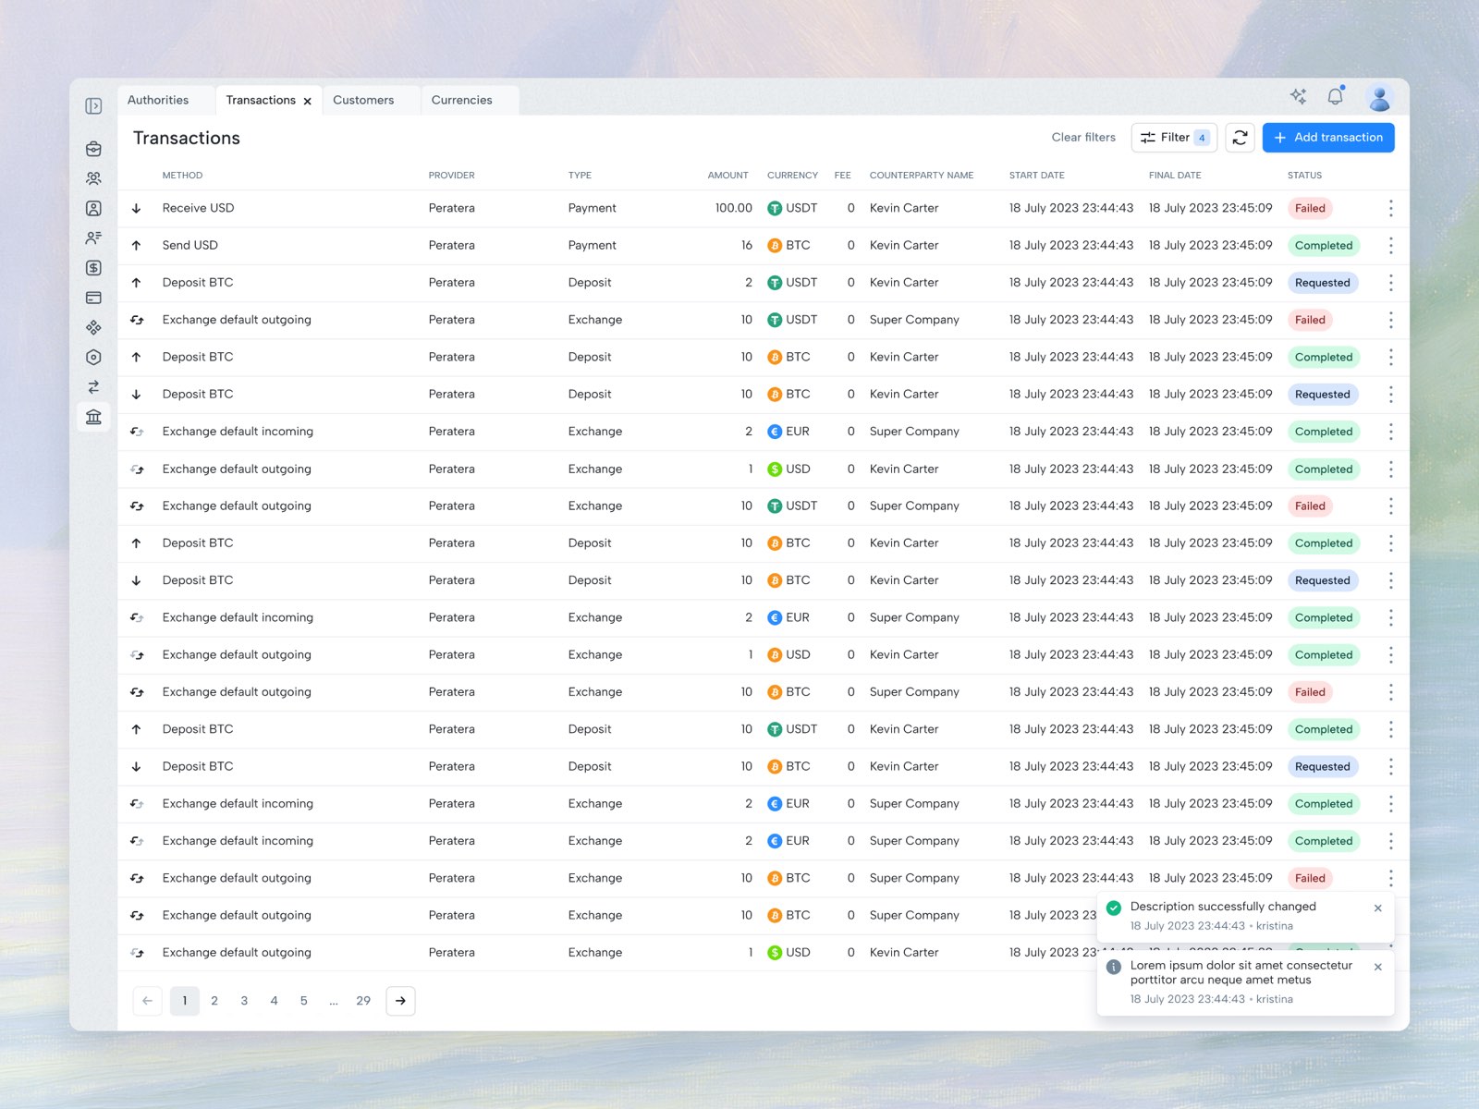
Task: Open the user profile avatar
Action: (x=1380, y=97)
